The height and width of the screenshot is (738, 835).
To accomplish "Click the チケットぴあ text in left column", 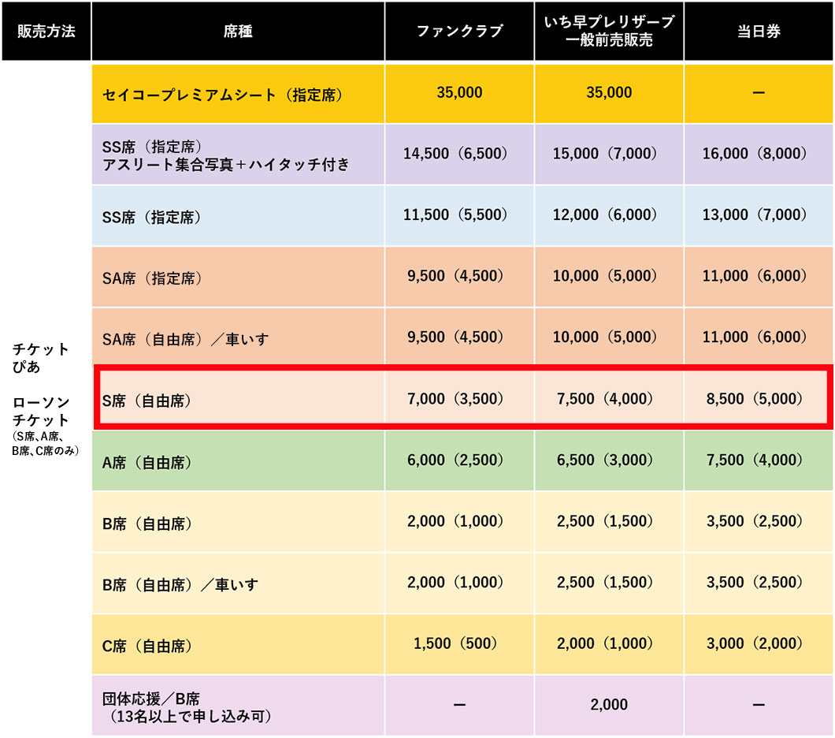I will [41, 357].
